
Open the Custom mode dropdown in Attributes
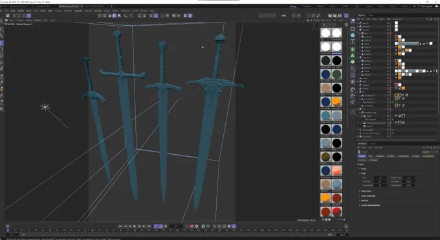[430, 152]
